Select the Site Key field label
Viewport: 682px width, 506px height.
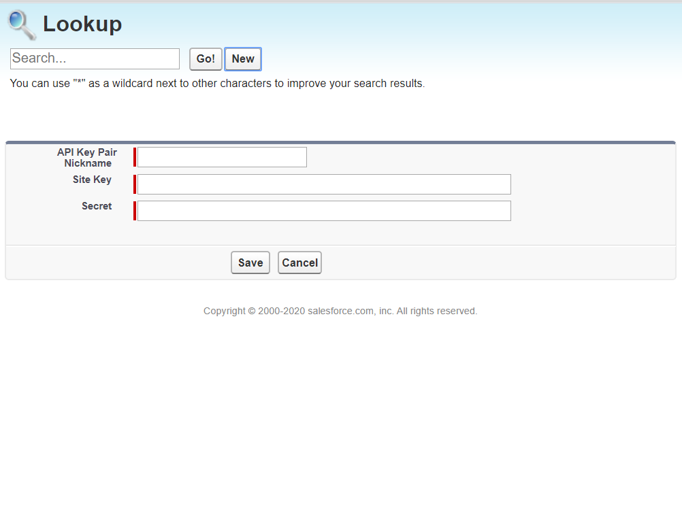click(x=92, y=180)
